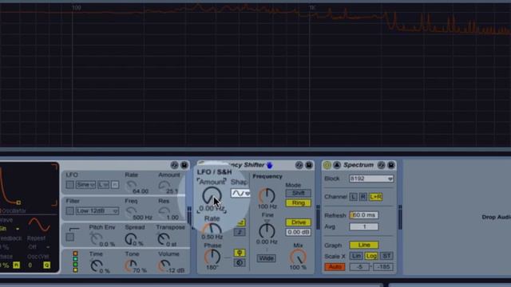The height and width of the screenshot is (287, 511).
Task: Set Scale X to ST
Action: coord(386,256)
